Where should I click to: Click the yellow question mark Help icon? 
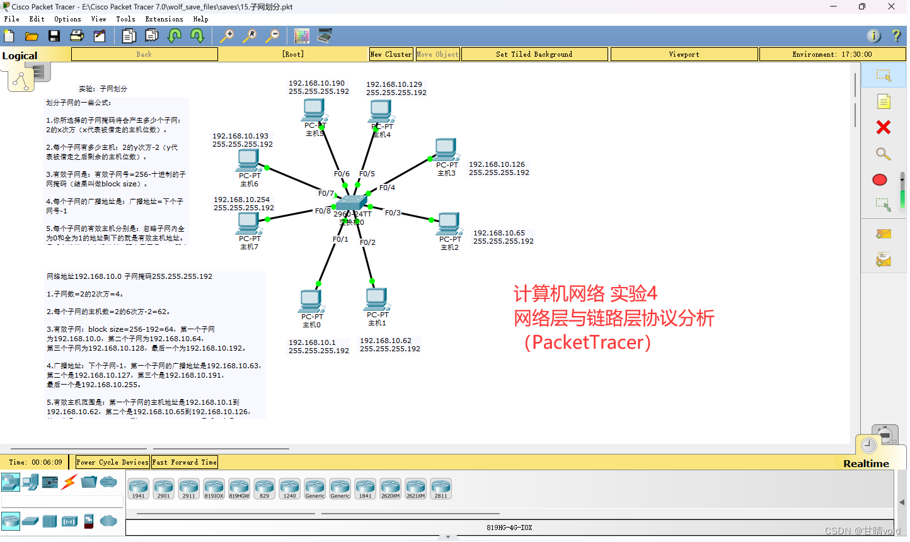[x=896, y=36]
